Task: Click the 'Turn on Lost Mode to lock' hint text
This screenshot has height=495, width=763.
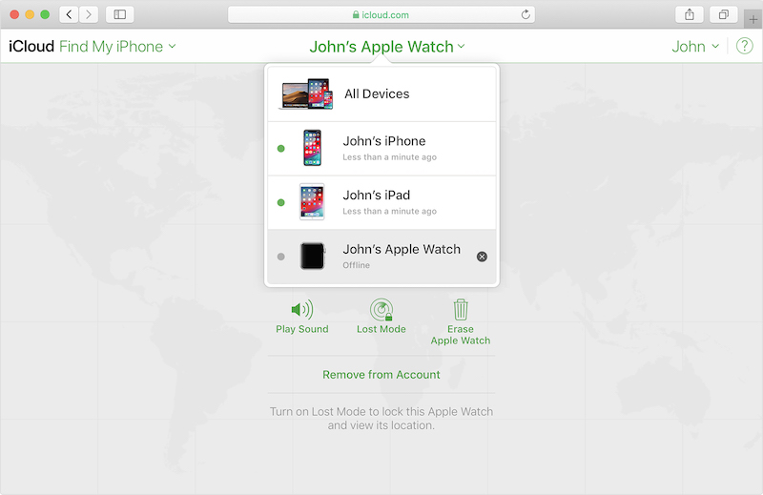Action: pos(381,419)
